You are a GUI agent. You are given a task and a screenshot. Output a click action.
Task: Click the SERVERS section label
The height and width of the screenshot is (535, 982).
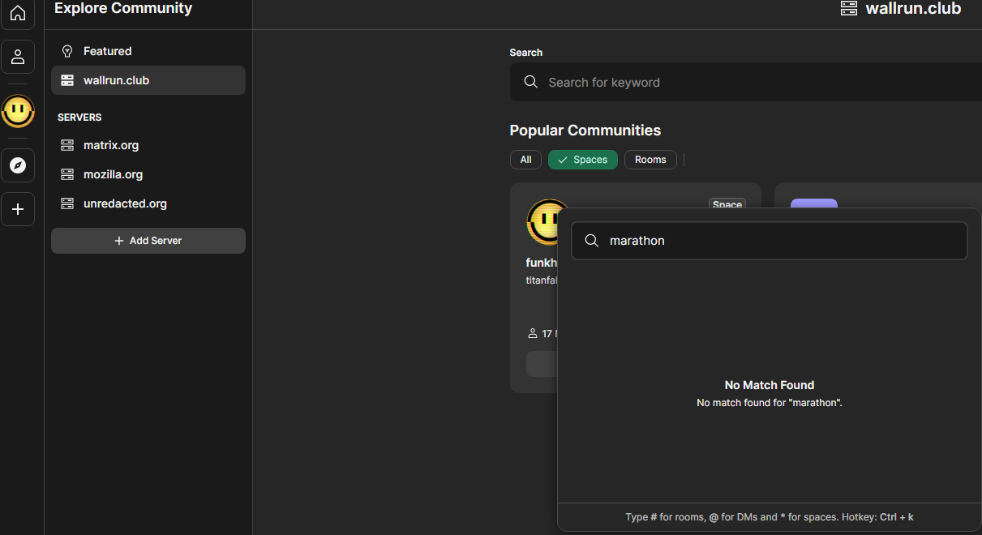[x=79, y=118]
